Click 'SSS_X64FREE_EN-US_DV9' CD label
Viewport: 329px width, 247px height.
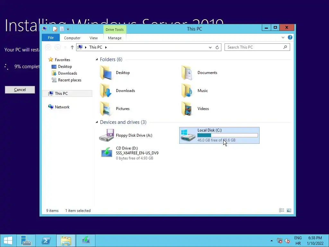(137, 153)
